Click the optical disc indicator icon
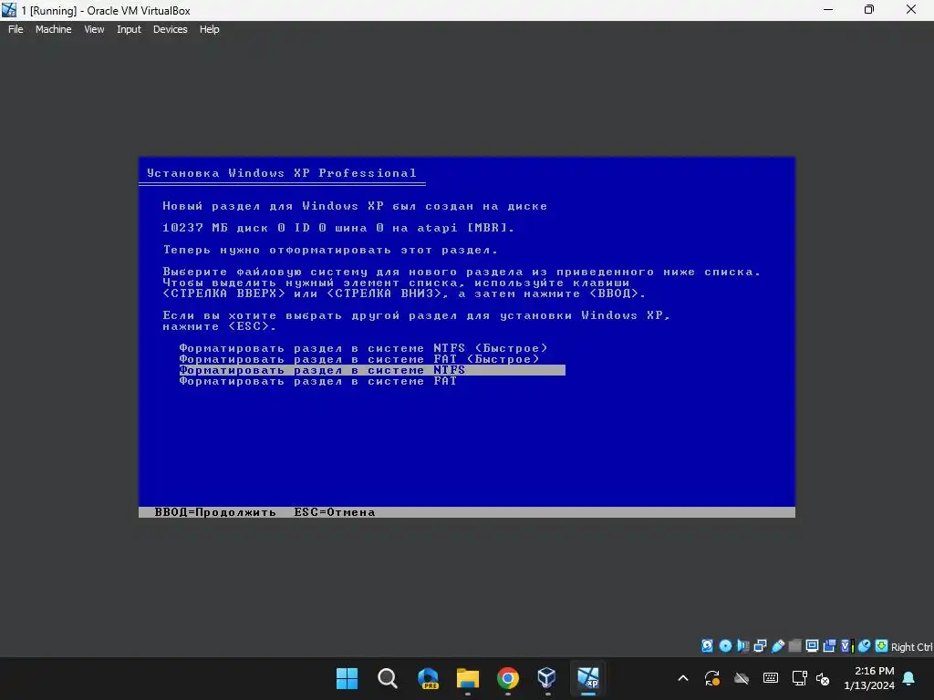The image size is (934, 700). pos(725,646)
